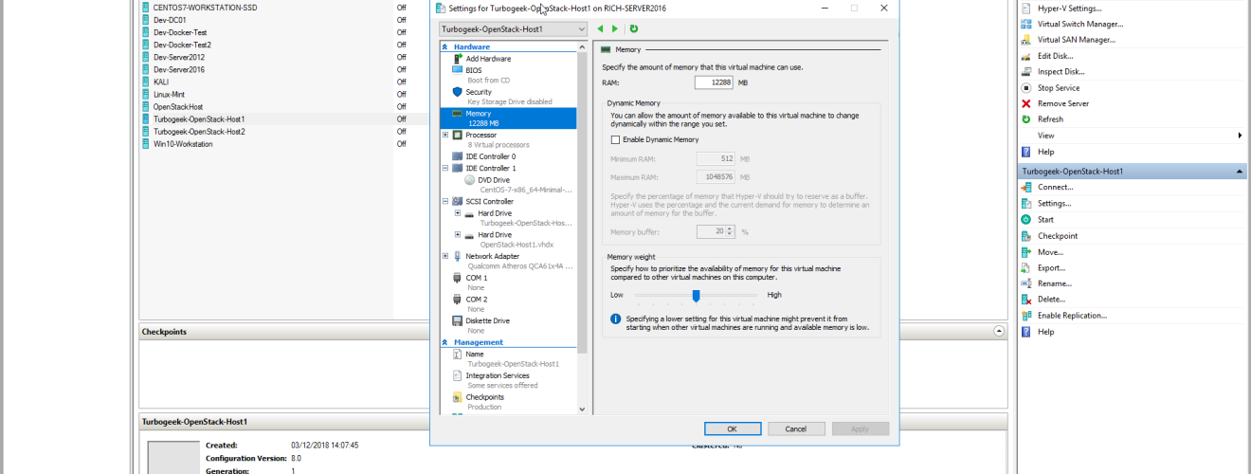The width and height of the screenshot is (1251, 474).
Task: Click tree scrollbar down arrow in Settings
Action: (x=583, y=410)
